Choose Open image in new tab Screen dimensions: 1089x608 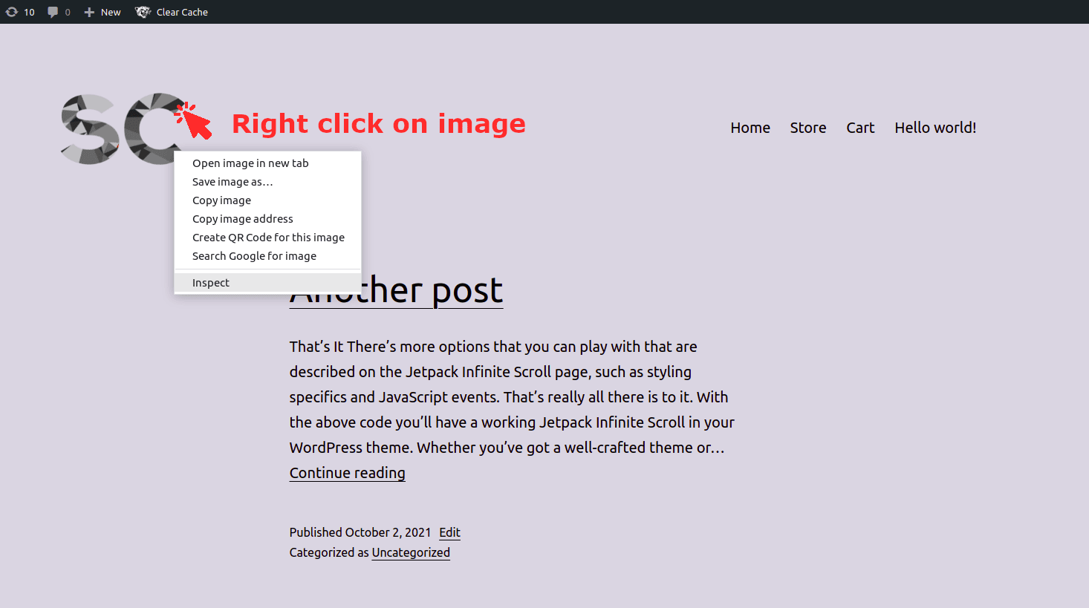coord(267,163)
